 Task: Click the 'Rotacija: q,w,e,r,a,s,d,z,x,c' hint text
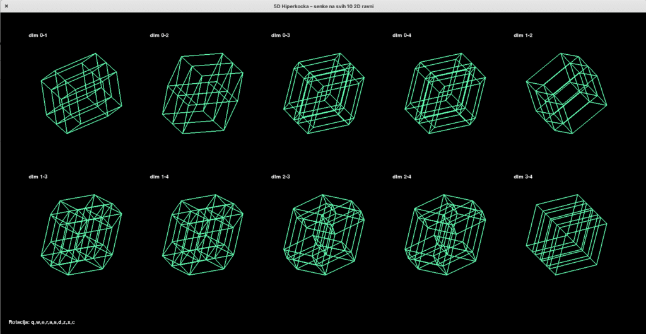[42, 322]
